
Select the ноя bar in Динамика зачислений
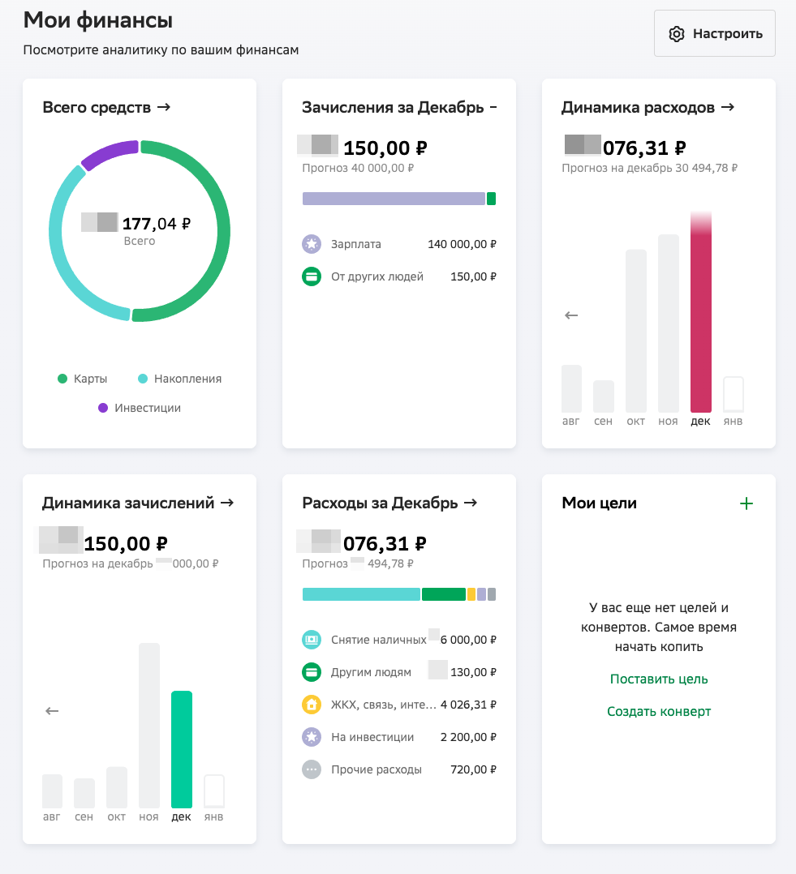(149, 725)
